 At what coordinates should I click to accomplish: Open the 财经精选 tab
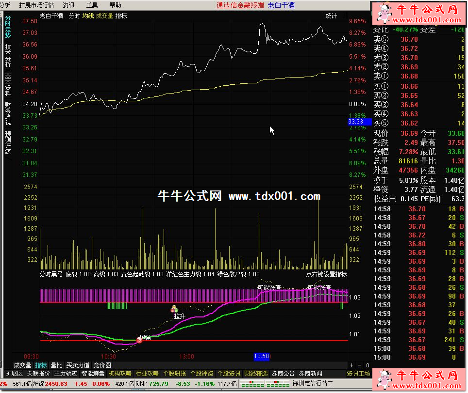click(x=256, y=373)
